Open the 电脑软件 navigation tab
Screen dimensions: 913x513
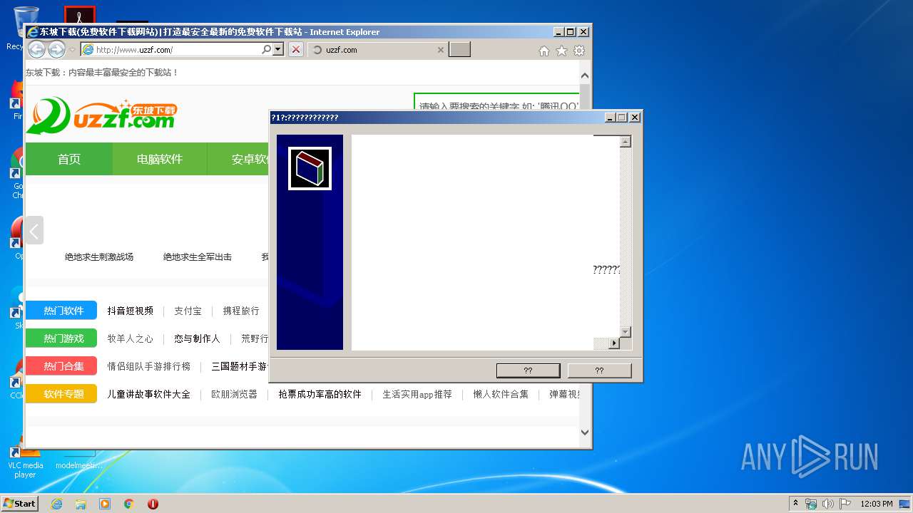[x=160, y=159]
